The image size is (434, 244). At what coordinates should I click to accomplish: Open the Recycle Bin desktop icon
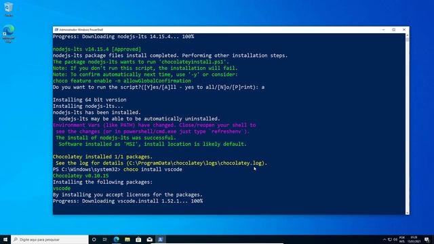click(x=9, y=9)
